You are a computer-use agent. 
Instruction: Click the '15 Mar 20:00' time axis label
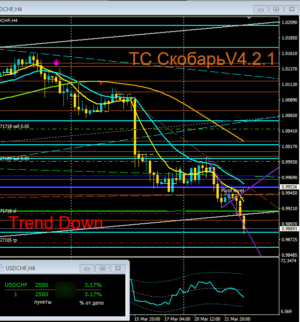point(147,317)
